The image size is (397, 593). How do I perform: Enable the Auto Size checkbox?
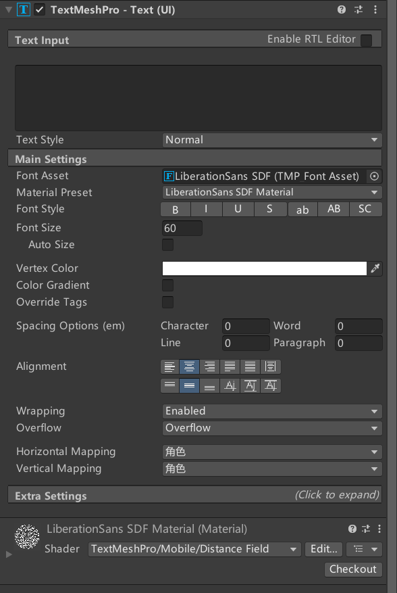pos(167,245)
